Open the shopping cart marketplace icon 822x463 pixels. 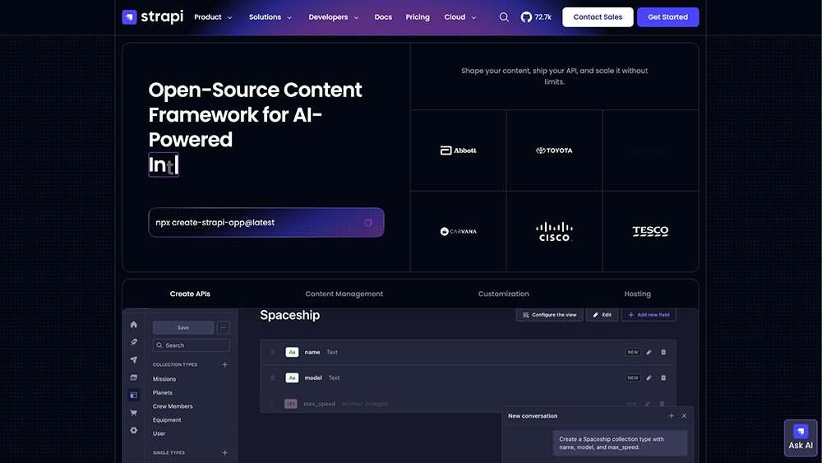click(x=134, y=413)
